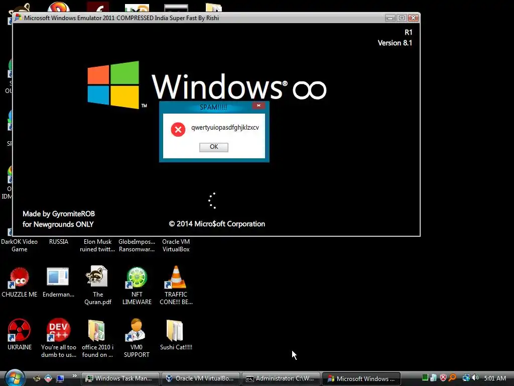Image resolution: width=514 pixels, height=386 pixels.
Task: Open the volume speaker tray icon
Action: [x=475, y=378]
